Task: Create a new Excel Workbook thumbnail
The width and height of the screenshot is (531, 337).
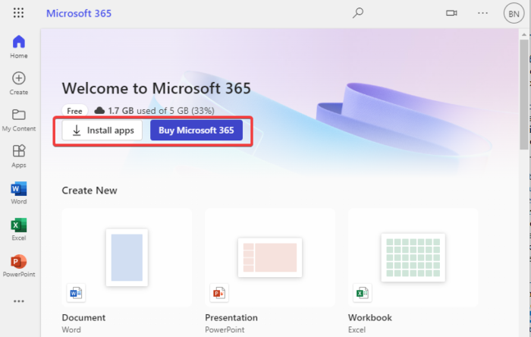Action: pos(413,257)
